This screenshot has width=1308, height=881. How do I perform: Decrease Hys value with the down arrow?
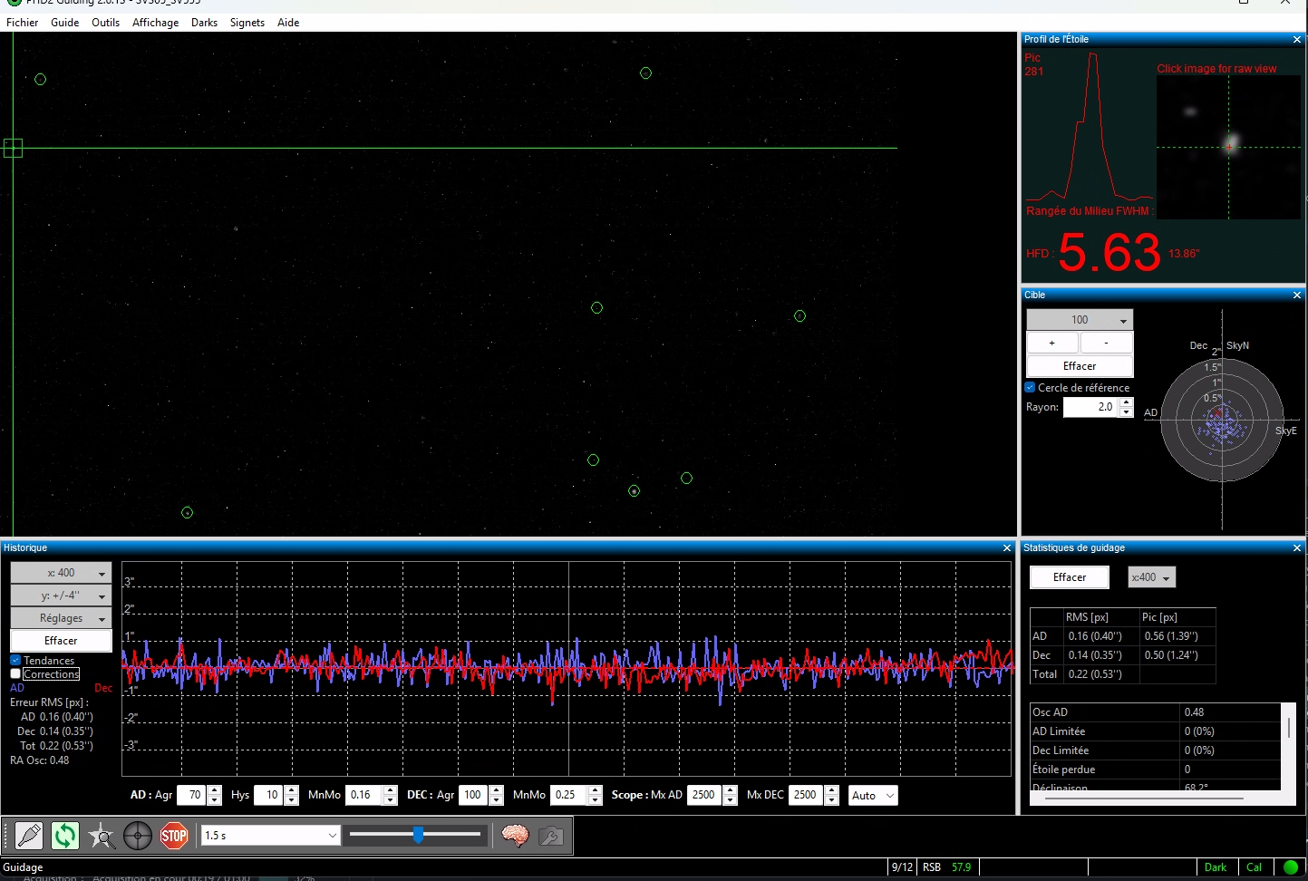(292, 800)
